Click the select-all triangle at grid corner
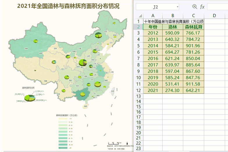Image resolution: width=228 pixels, height=152 pixels. [x=140, y=16]
